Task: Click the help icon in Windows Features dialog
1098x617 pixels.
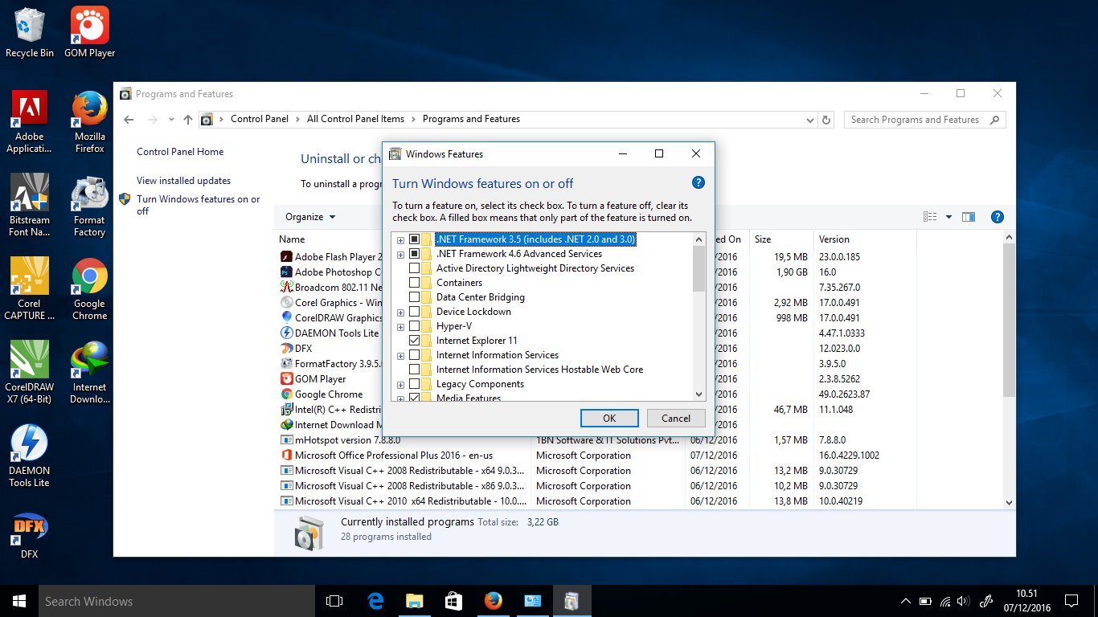Action: pyautogui.click(x=699, y=182)
